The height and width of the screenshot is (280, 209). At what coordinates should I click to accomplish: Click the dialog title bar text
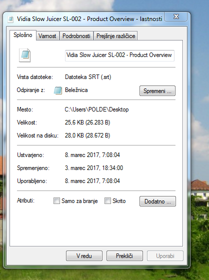[x=89, y=19]
